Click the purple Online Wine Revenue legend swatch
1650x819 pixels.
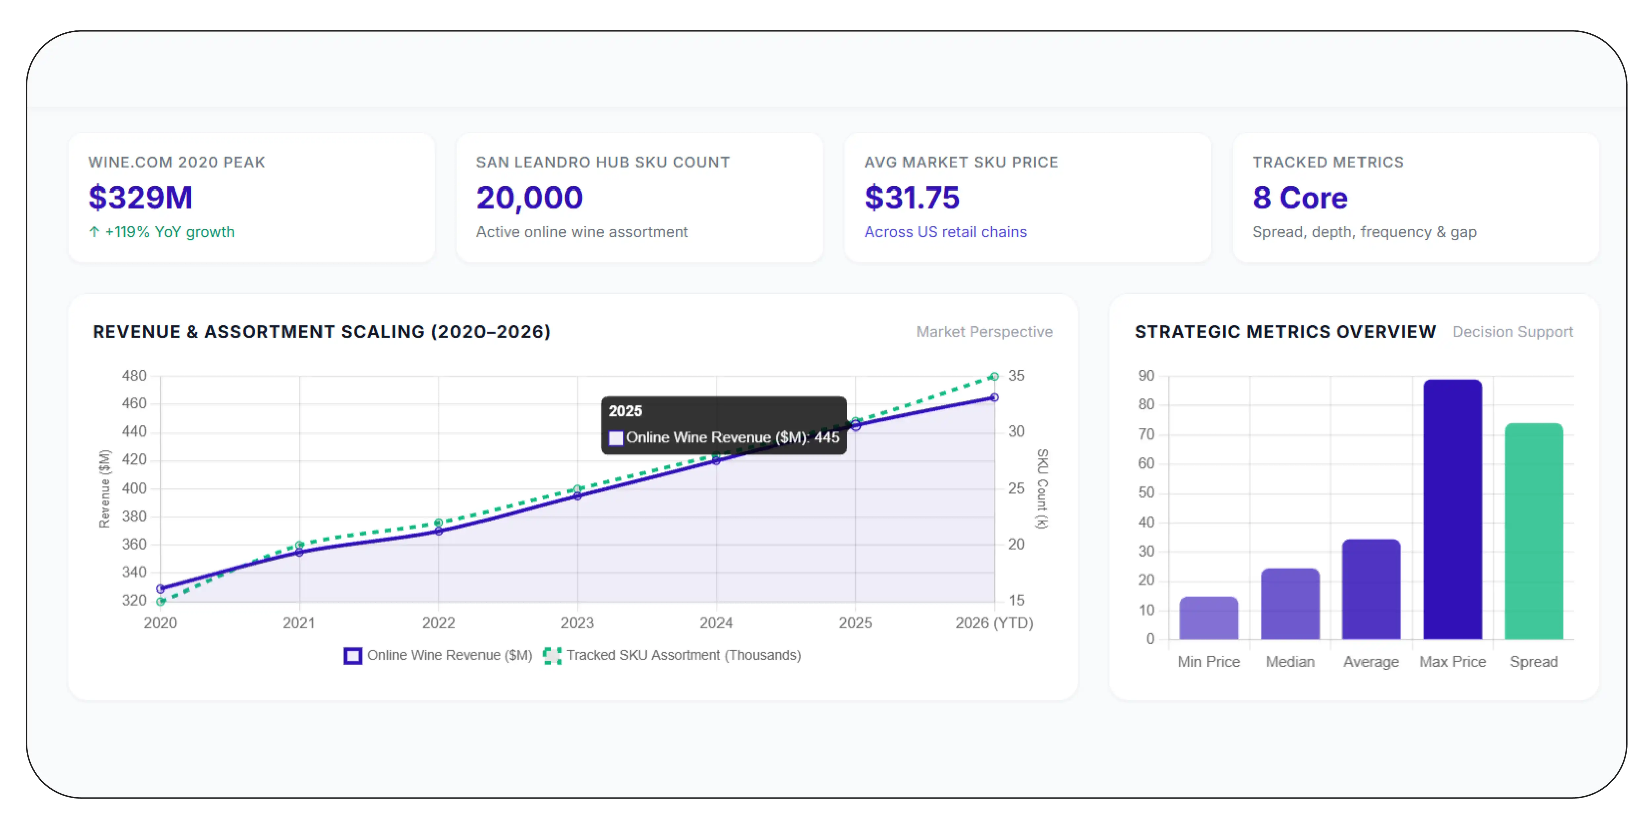pos(353,656)
